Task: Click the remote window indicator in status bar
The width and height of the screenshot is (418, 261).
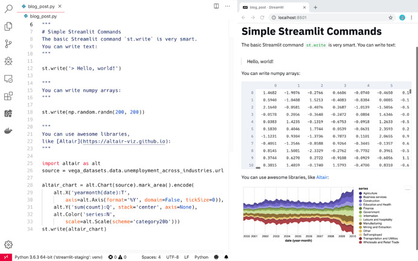Action: point(6,257)
